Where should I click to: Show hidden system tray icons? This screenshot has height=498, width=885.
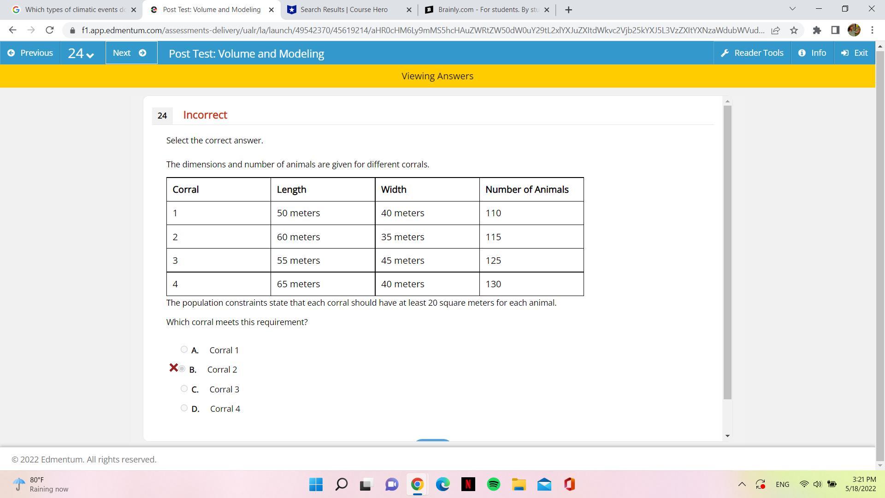[742, 484]
